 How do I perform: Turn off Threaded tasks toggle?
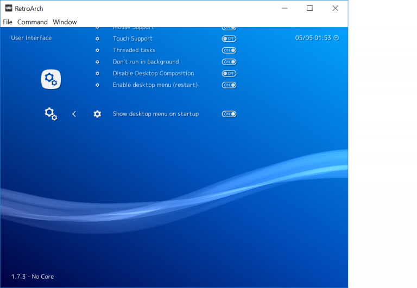coord(229,50)
